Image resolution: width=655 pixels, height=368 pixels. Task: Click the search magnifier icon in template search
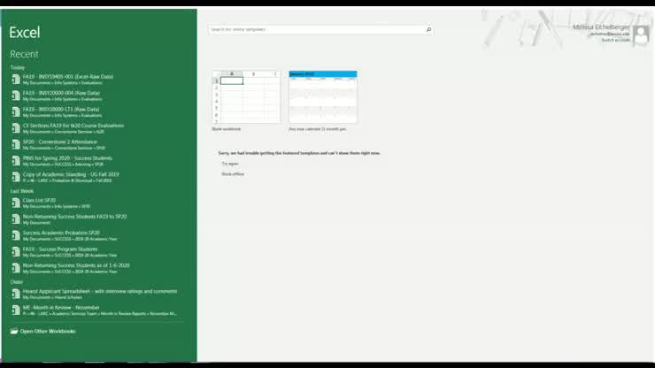[428, 30]
